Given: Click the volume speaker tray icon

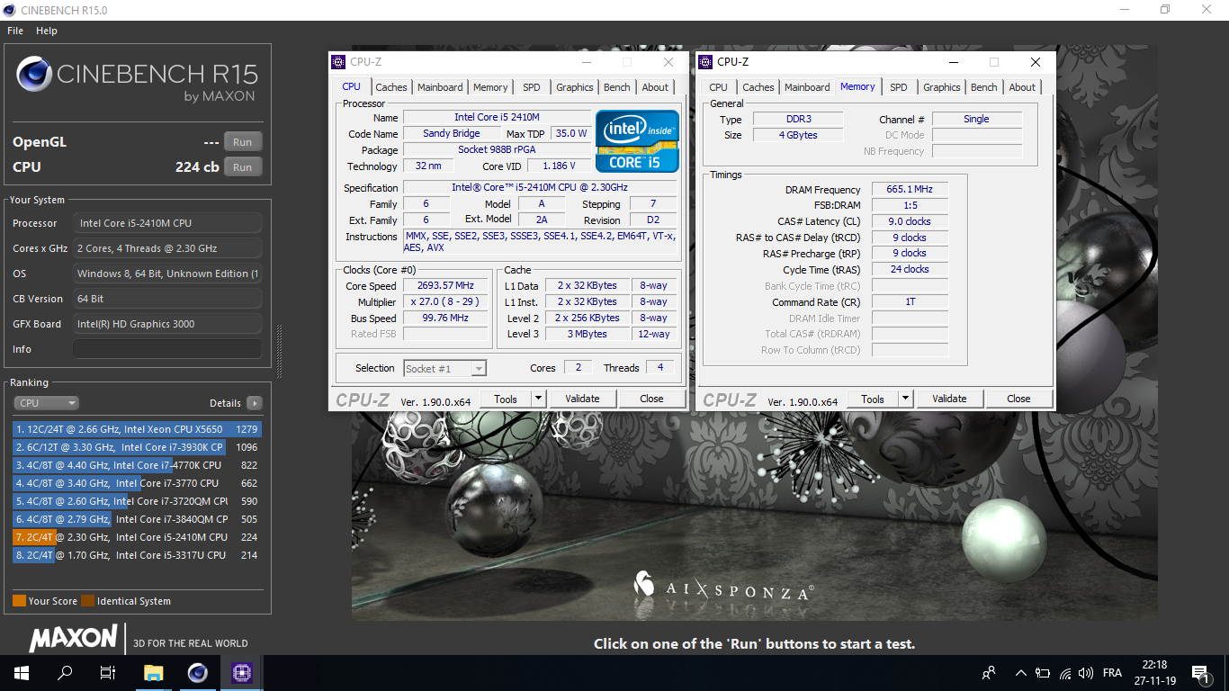Looking at the screenshot, I should 1087,673.
